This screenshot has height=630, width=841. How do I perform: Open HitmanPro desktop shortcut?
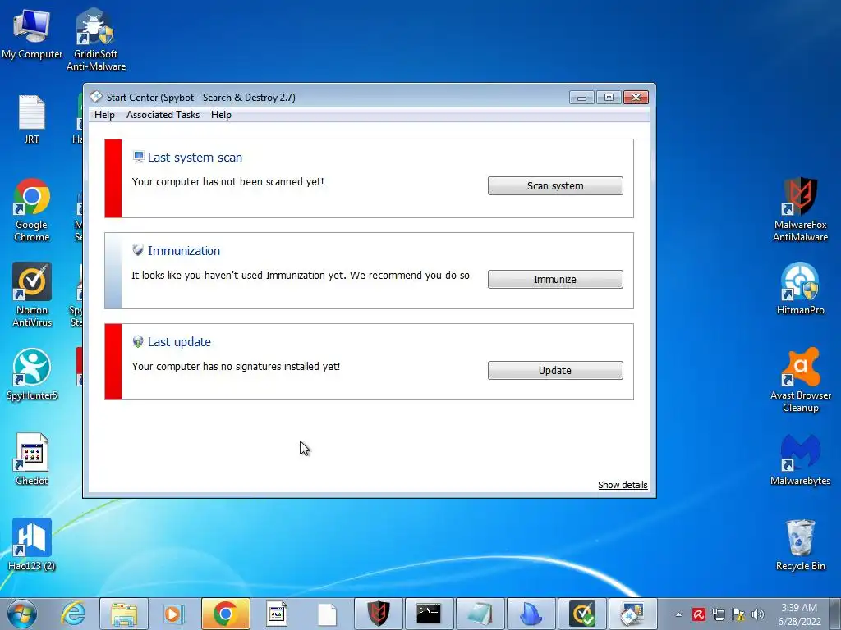[800, 289]
